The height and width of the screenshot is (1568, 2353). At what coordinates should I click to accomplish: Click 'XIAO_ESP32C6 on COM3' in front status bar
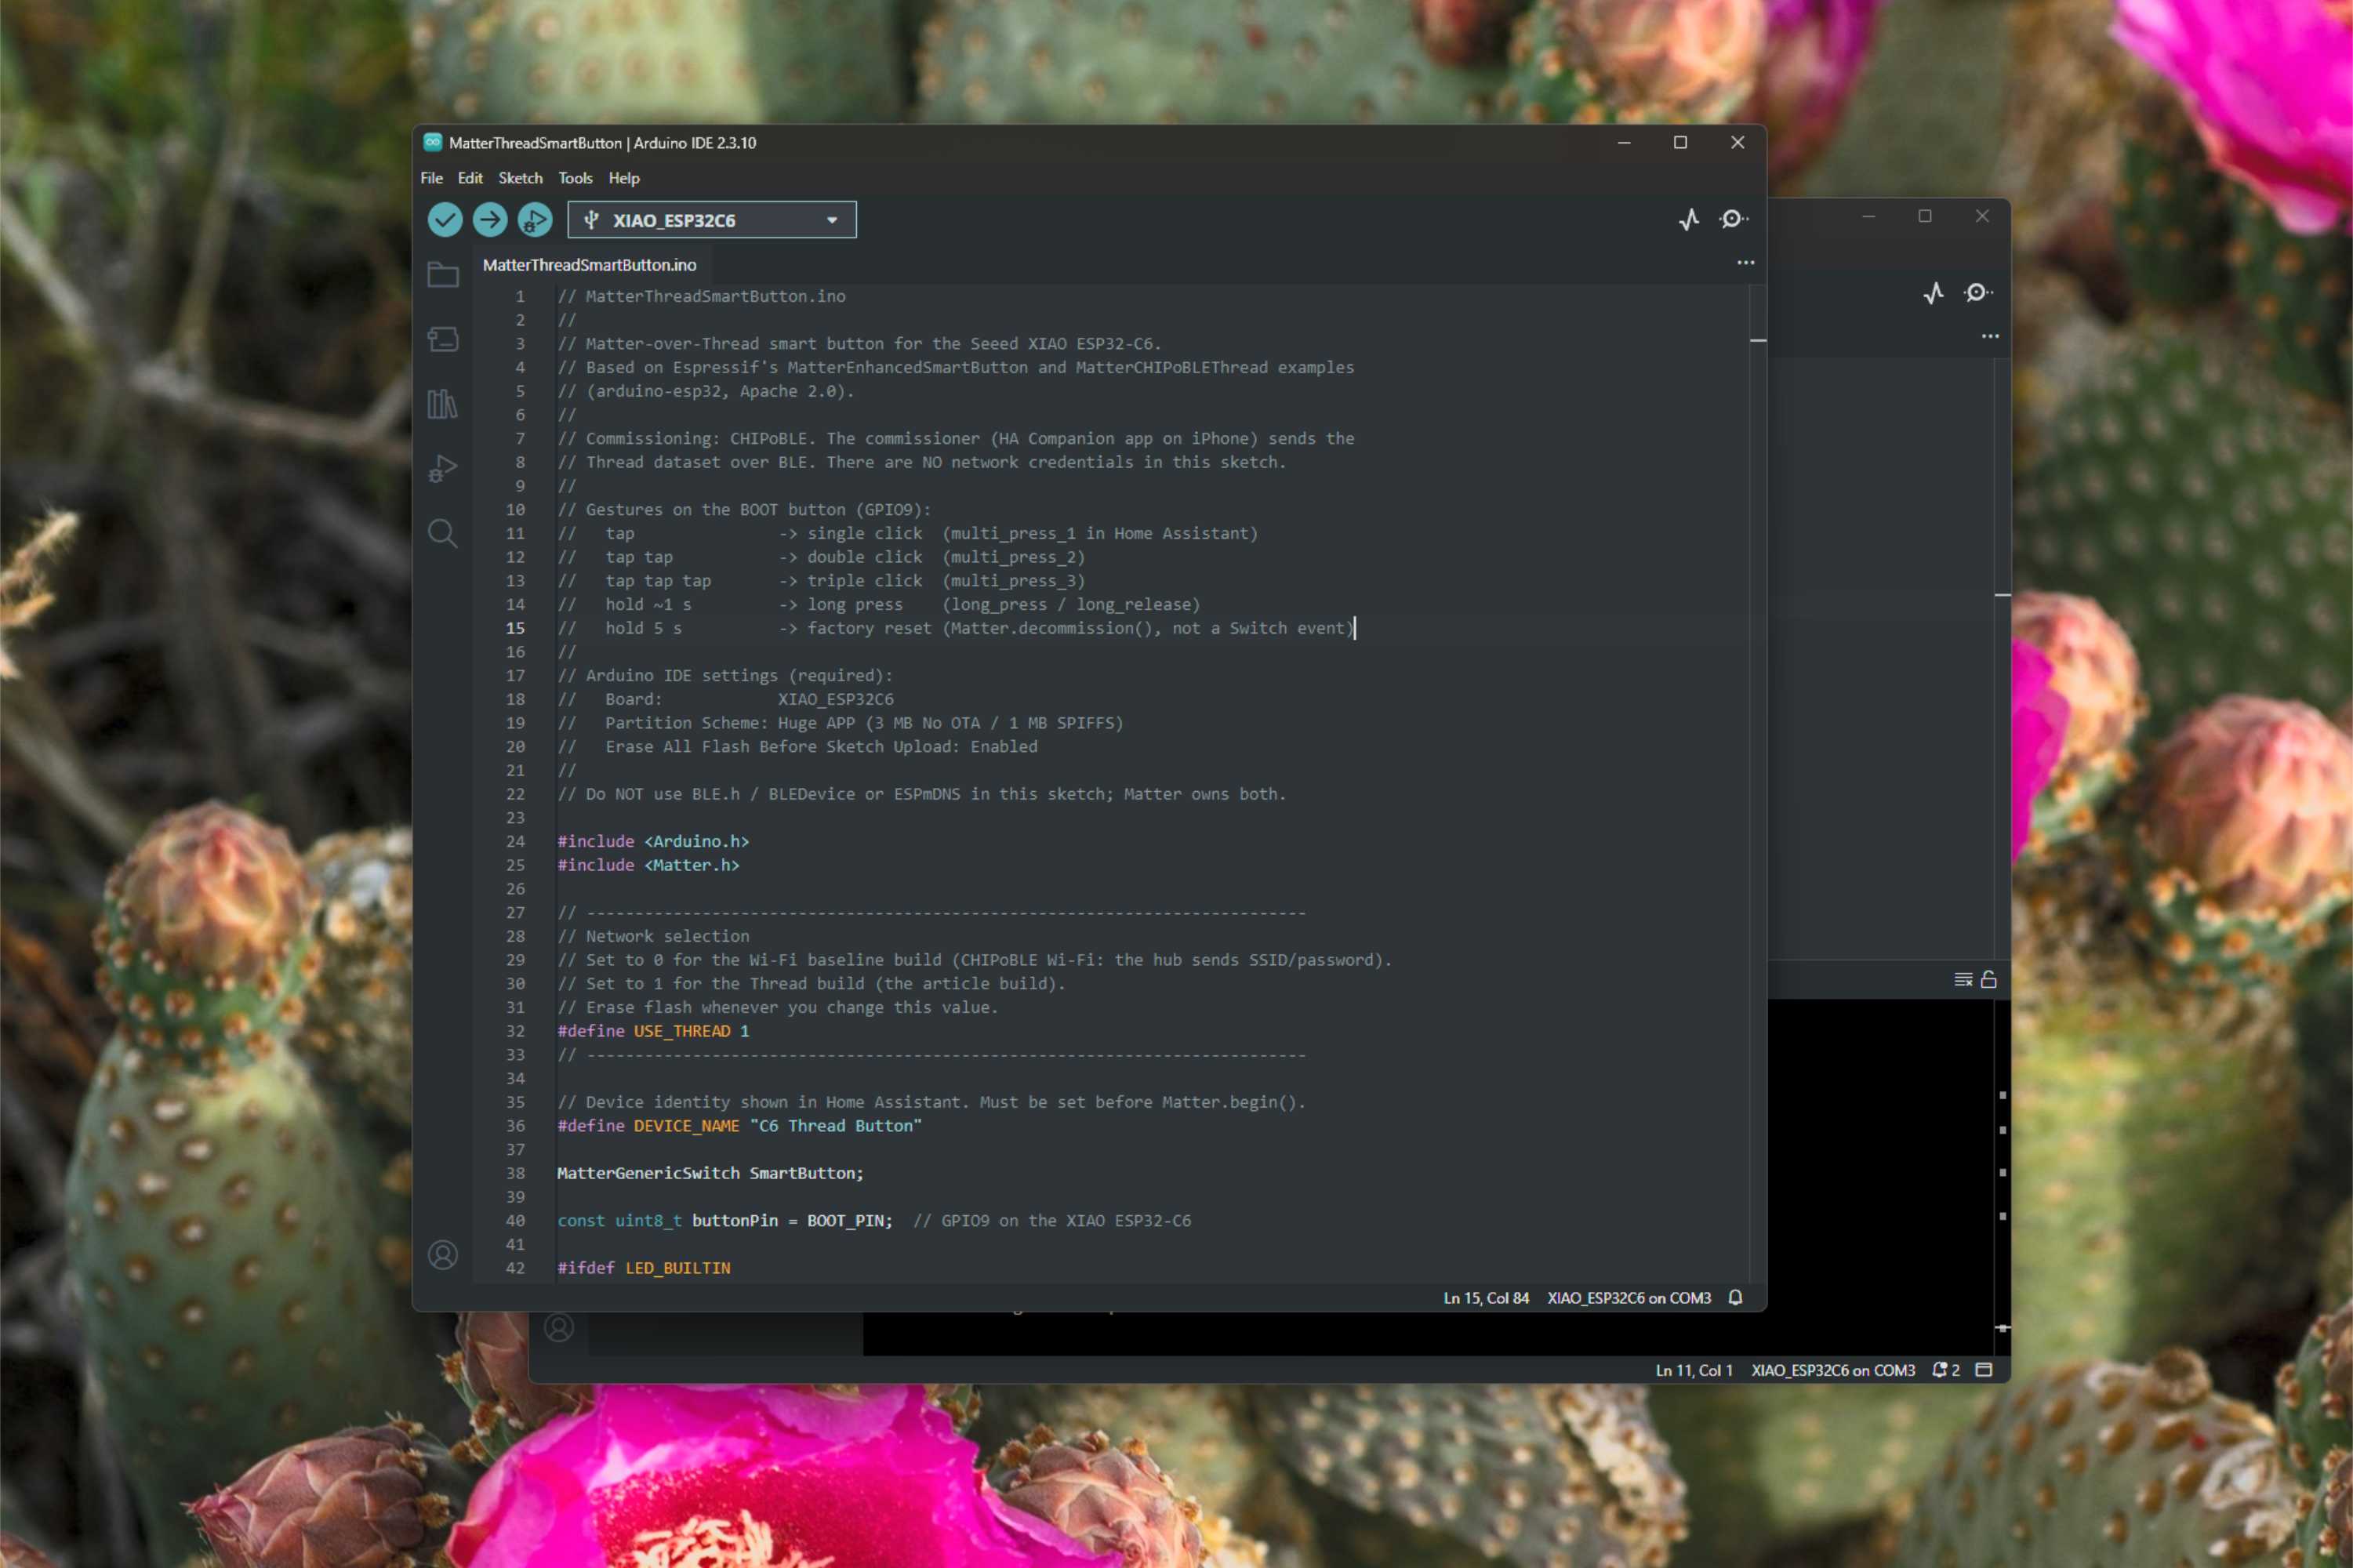1629,1298
